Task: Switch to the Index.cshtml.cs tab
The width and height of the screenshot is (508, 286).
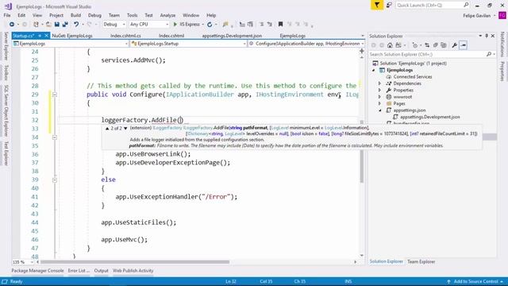Action: coord(125,36)
